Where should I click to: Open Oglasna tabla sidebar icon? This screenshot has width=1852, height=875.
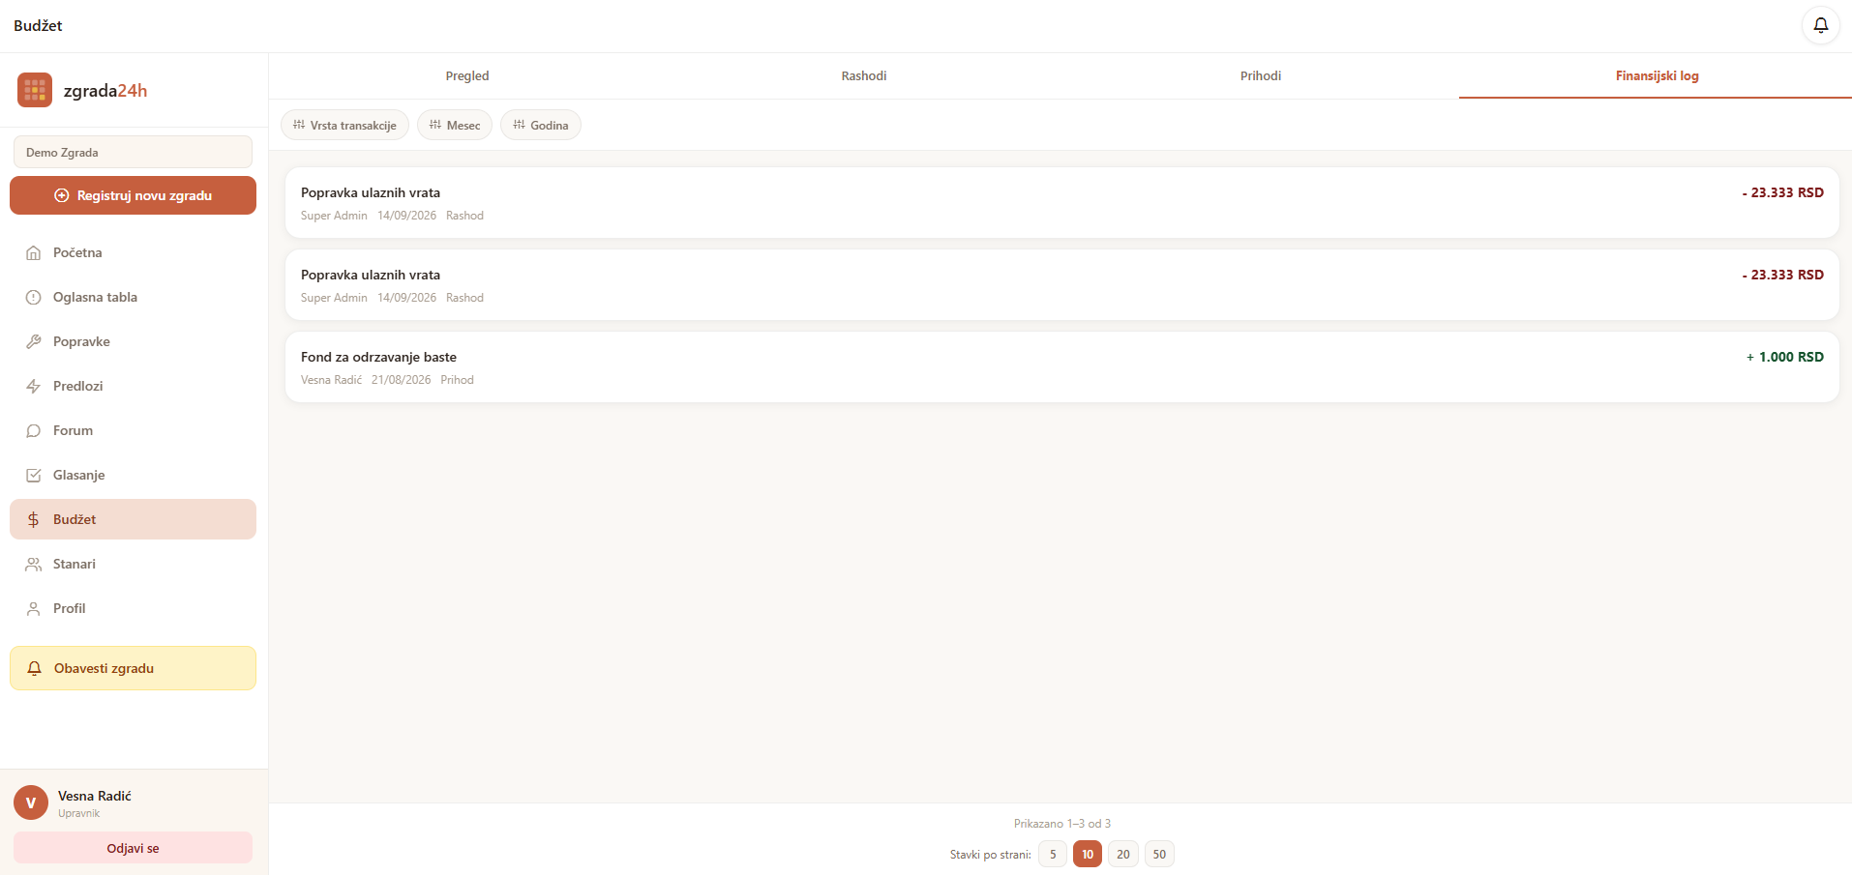point(34,297)
